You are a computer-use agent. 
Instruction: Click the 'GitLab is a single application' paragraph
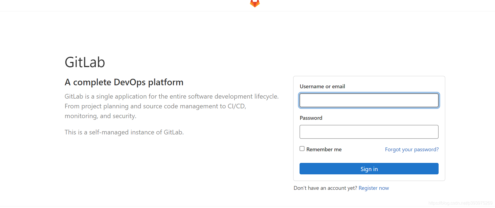172,106
